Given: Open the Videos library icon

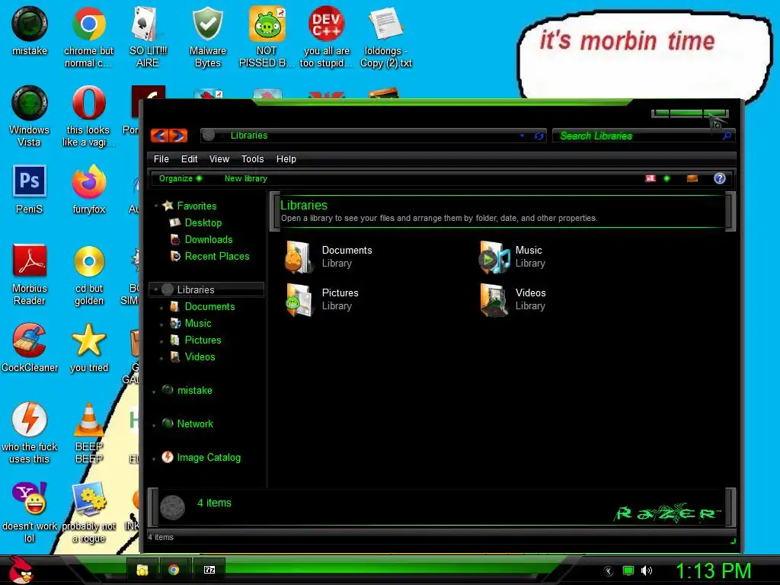Looking at the screenshot, I should (494, 299).
